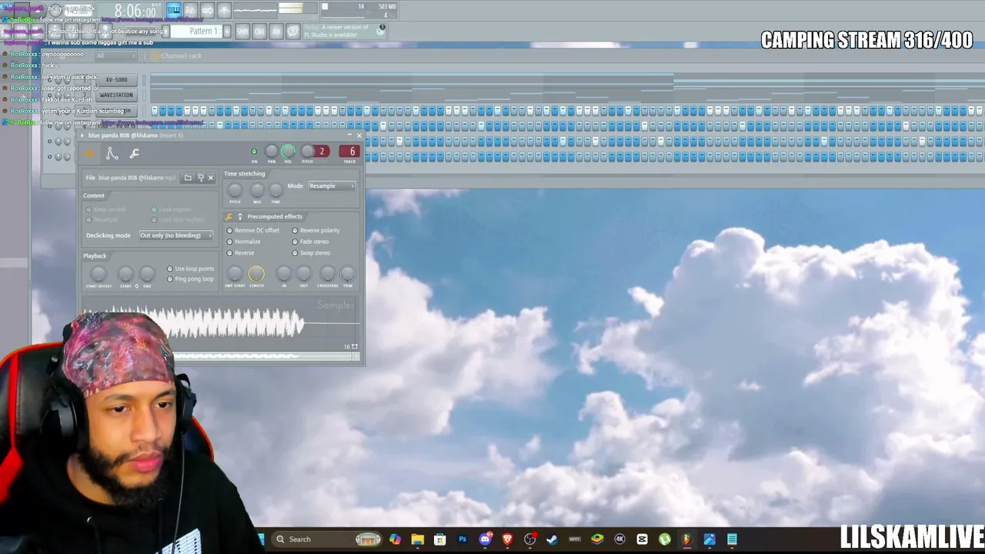Open BlueStacks from the taskbar

click(597, 539)
